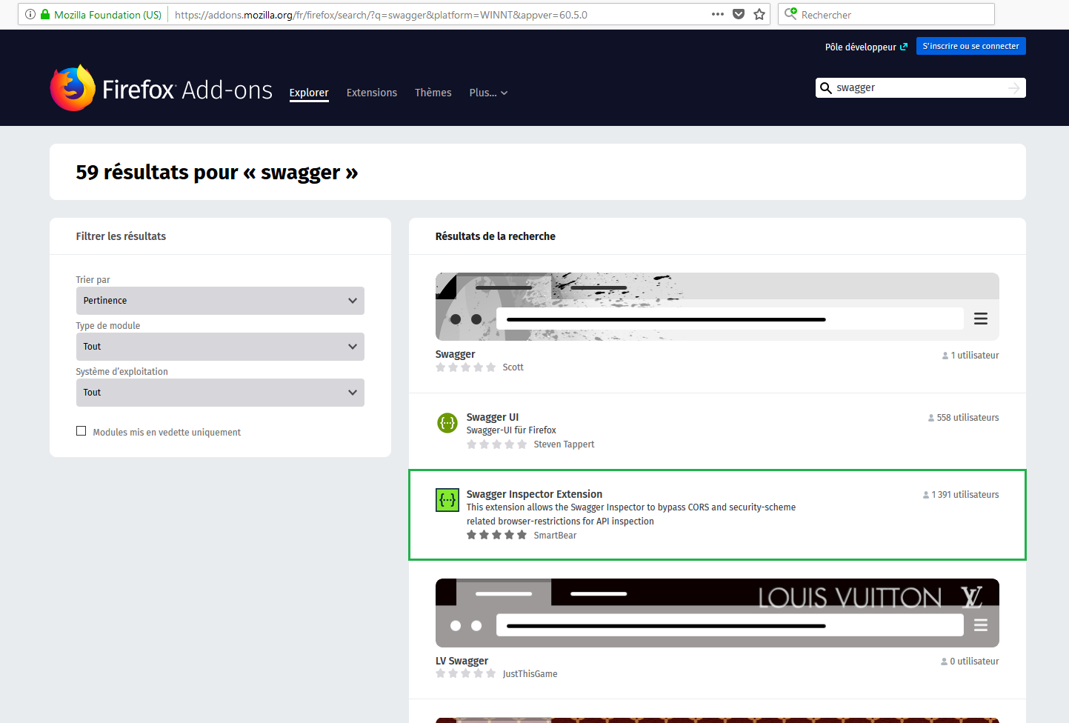The image size is (1069, 723).
Task: Enable 'Modules mis en vedette uniquement' checkbox
Action: [81, 431]
